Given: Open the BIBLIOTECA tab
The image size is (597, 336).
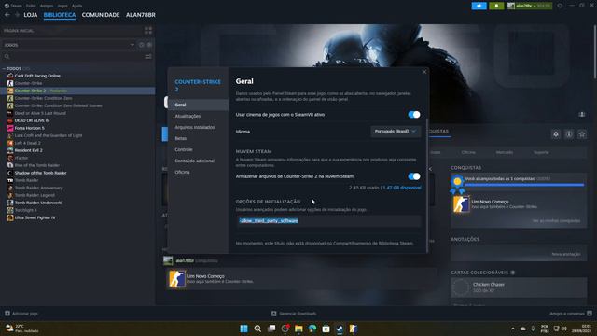Looking at the screenshot, I should (60, 15).
